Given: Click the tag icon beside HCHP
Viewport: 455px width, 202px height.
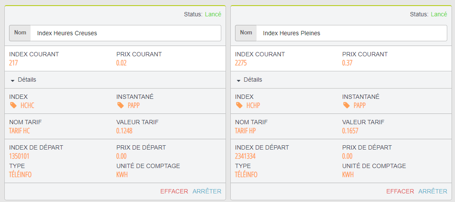Looking at the screenshot, I should 239,105.
